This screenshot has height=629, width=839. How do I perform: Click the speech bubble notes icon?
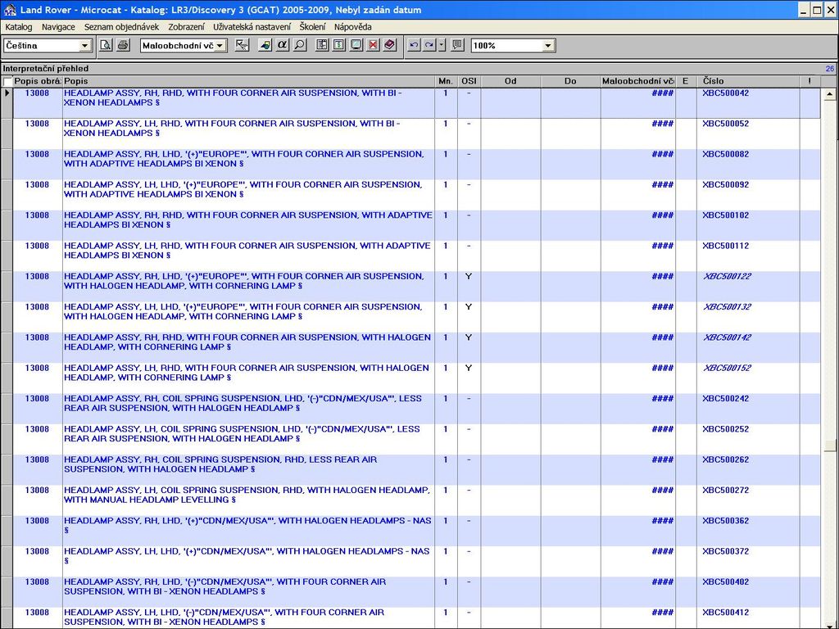457,45
